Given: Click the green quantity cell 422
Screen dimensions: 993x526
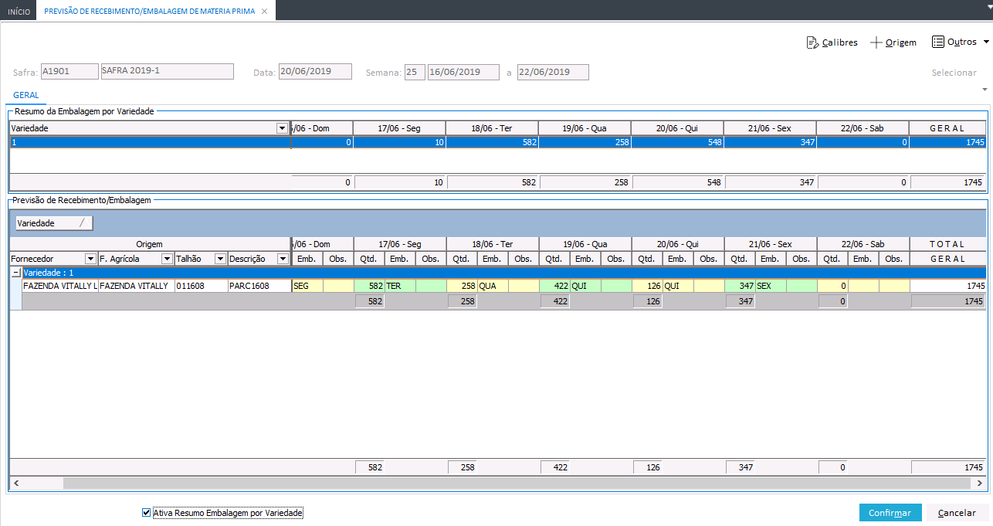Looking at the screenshot, I should (554, 286).
